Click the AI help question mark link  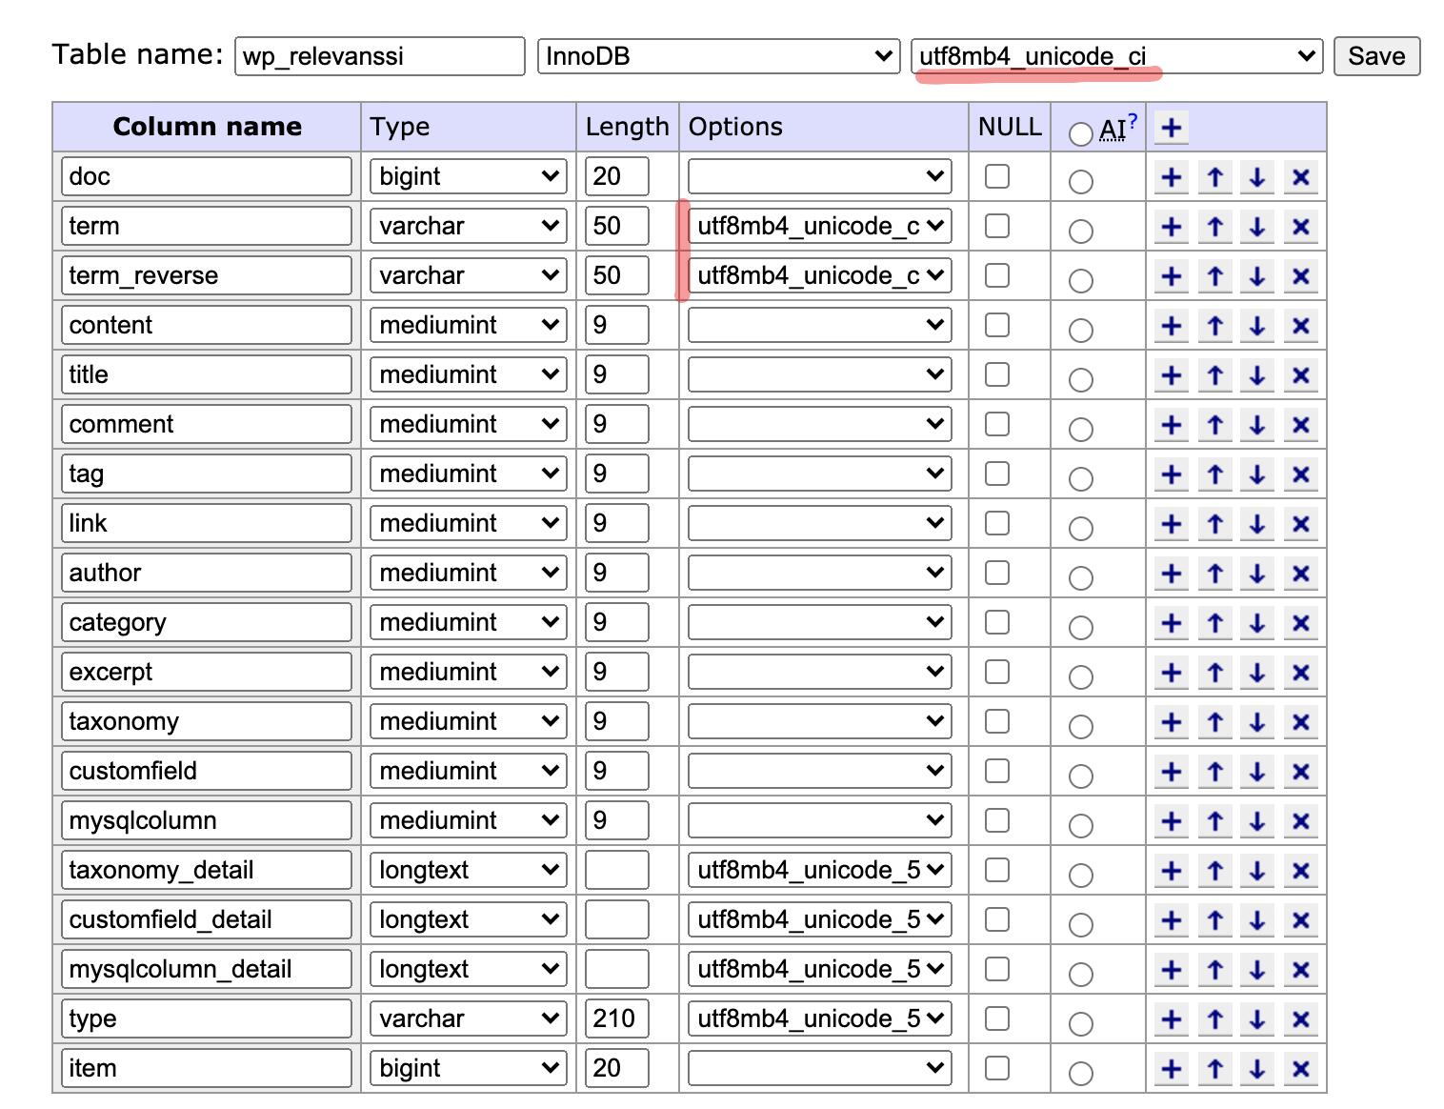click(1133, 120)
